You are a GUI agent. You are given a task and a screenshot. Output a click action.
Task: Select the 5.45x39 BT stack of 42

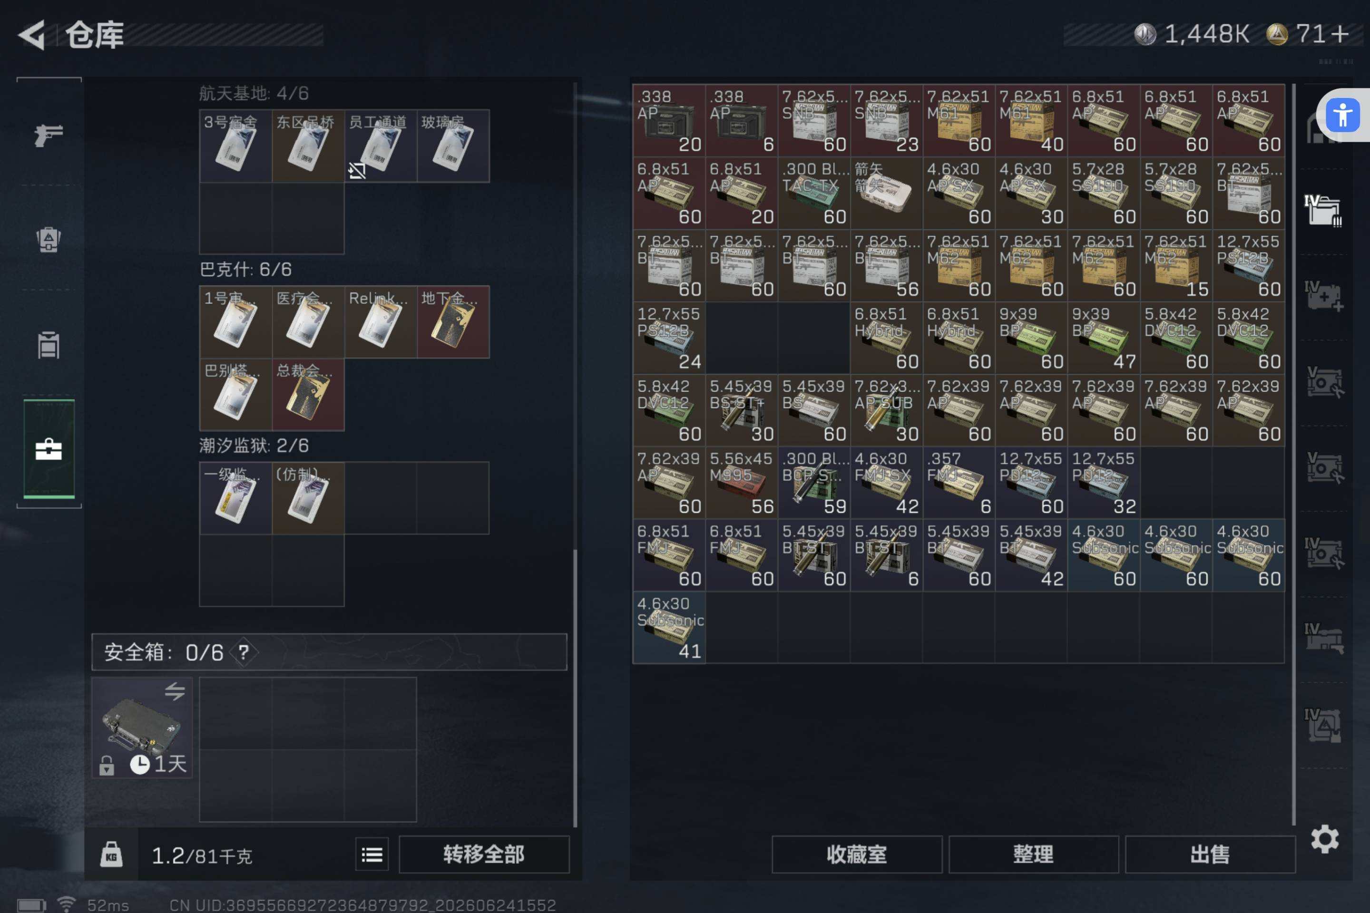pyautogui.click(x=1032, y=555)
